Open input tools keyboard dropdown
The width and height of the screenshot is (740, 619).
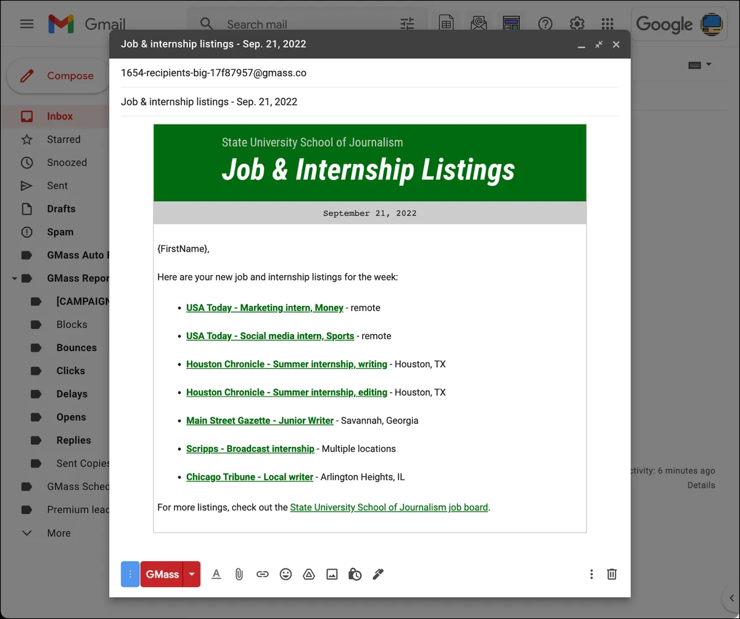700,65
